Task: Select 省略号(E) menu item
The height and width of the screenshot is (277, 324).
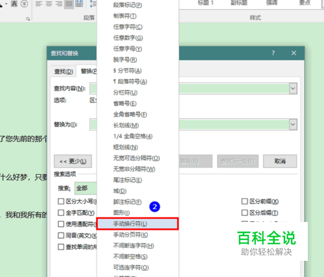Action: (x=137, y=104)
